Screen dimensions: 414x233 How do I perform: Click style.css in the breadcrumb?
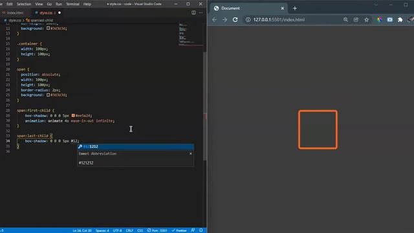[x=14, y=20]
